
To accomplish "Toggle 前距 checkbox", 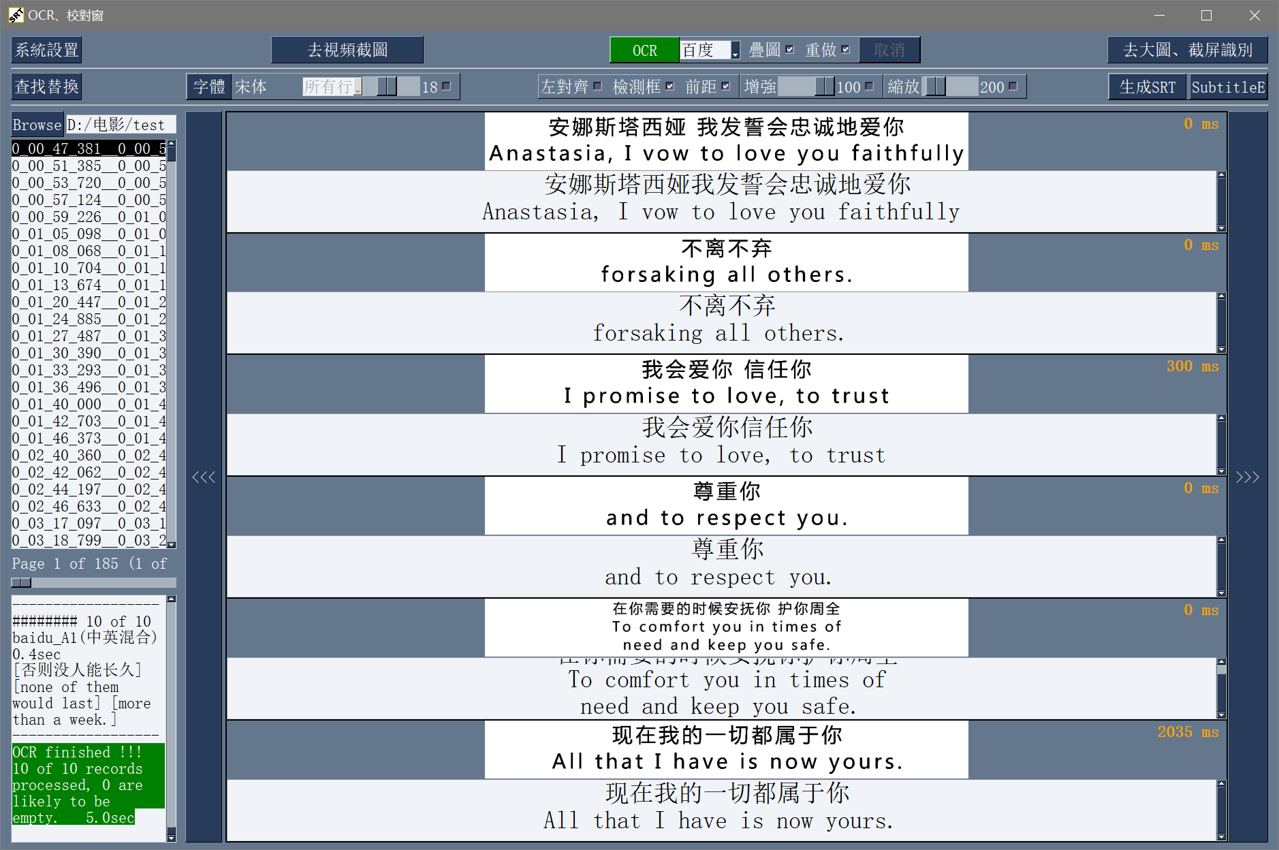I will pos(725,86).
